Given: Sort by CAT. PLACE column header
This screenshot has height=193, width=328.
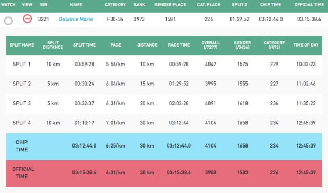Looking at the screenshot, I should click(x=208, y=5).
